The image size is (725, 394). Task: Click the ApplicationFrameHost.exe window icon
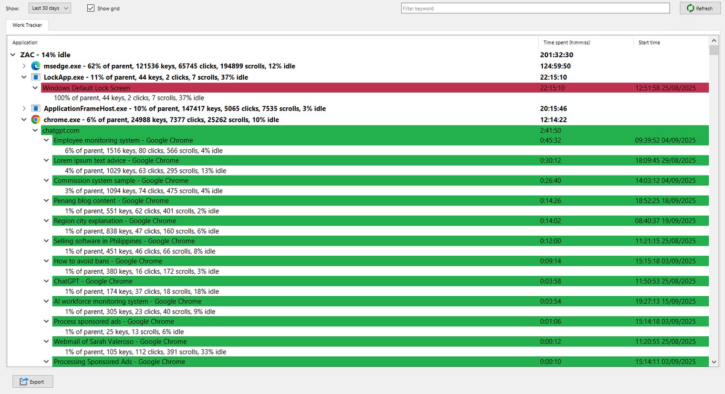pyautogui.click(x=36, y=109)
